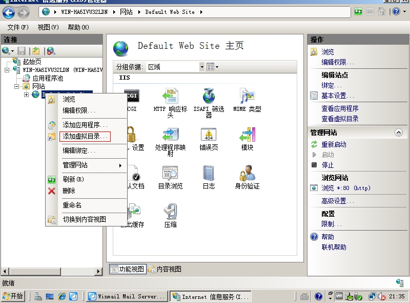Collapse the 管理网站 section chevron
The width and height of the screenshot is (410, 303).
pos(399,132)
